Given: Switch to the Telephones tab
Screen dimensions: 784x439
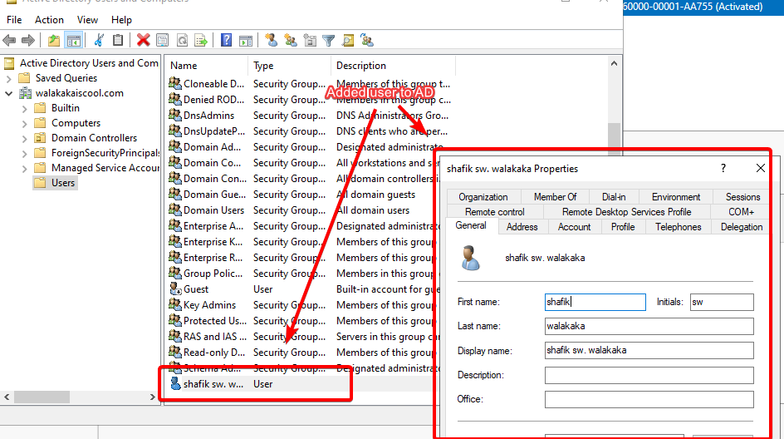Looking at the screenshot, I should tap(678, 227).
